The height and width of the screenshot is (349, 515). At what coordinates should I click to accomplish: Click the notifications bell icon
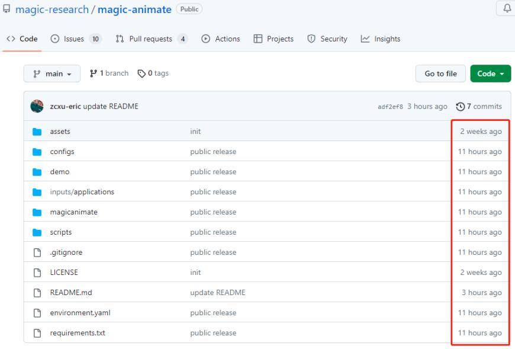507,9
